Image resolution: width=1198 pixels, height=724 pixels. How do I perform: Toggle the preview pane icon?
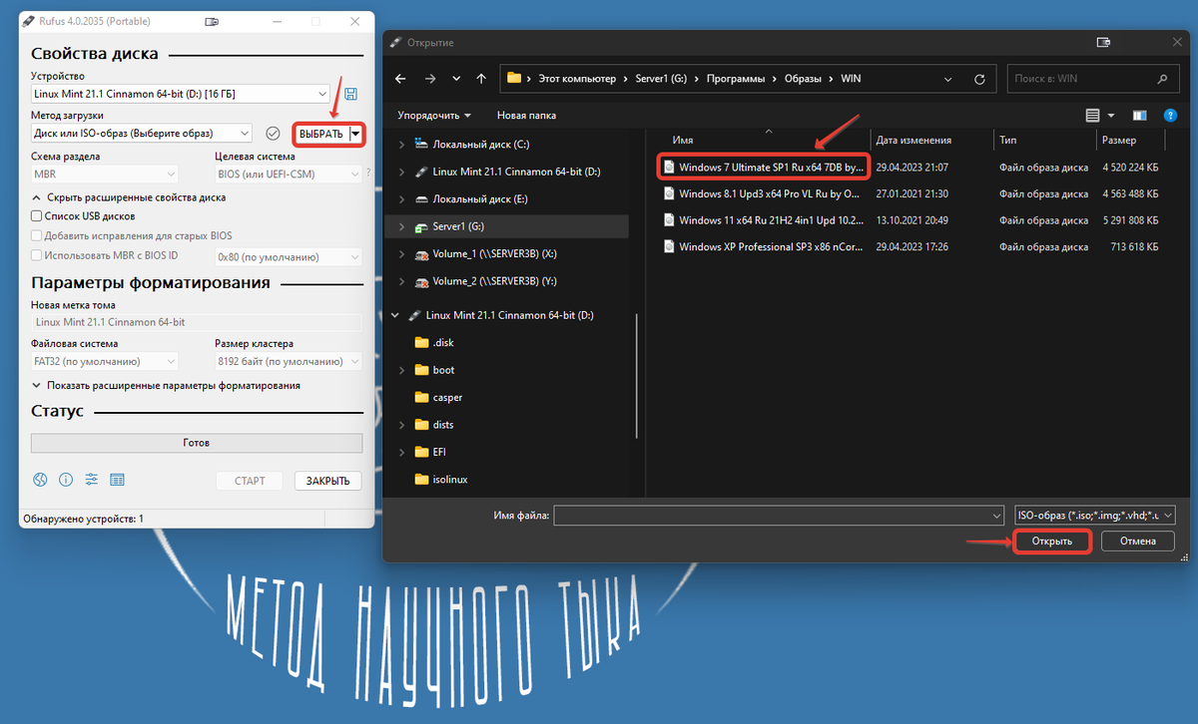1140,115
